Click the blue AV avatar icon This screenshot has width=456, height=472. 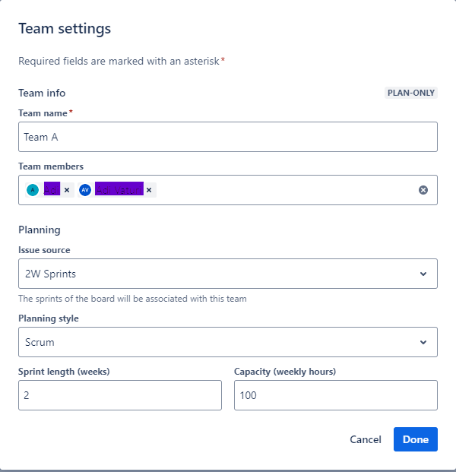[85, 190]
